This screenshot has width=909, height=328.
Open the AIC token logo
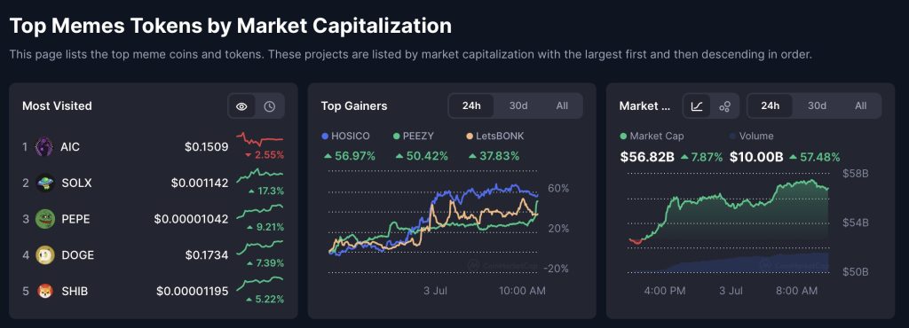44,147
